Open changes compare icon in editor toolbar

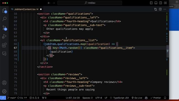click(156, 9)
